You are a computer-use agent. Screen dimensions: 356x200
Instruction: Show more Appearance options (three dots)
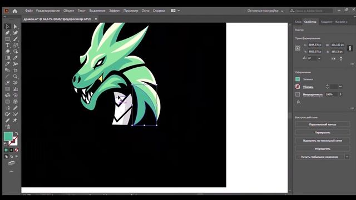point(352,108)
